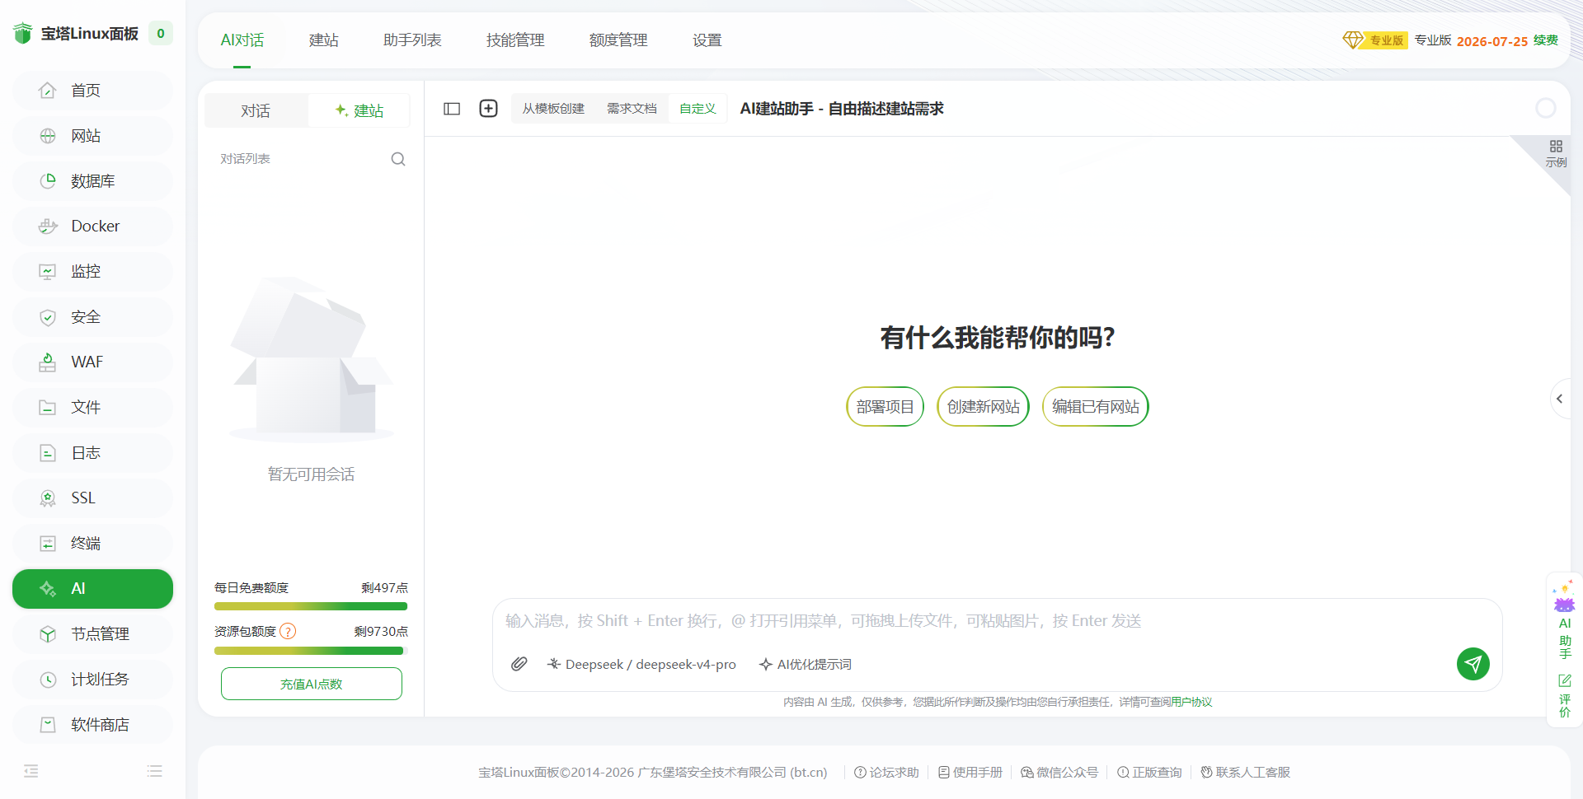Open the 设置 tab
This screenshot has height=799, width=1583.
pos(707,40)
